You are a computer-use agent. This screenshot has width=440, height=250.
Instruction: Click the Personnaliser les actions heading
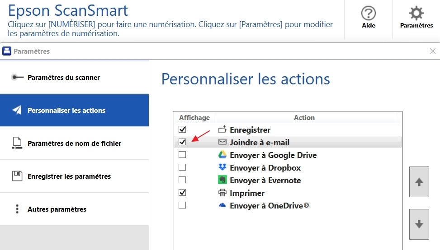tap(246, 79)
